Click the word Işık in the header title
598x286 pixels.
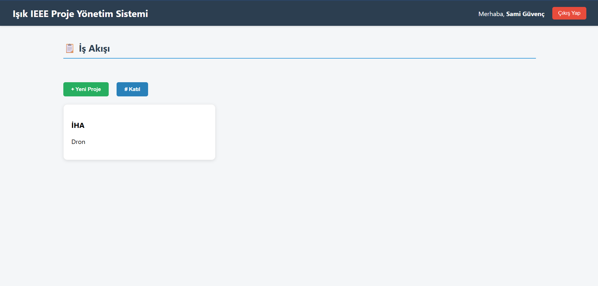pos(20,14)
